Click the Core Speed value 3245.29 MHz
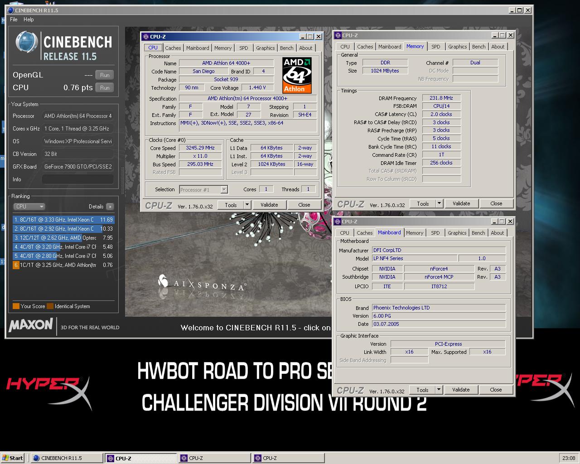580x464 pixels. (x=200, y=148)
